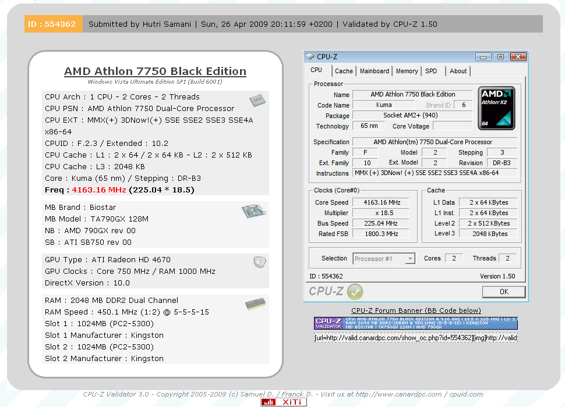565x407 pixels.
Task: Maximize the CPU-Z window
Action: (500, 57)
